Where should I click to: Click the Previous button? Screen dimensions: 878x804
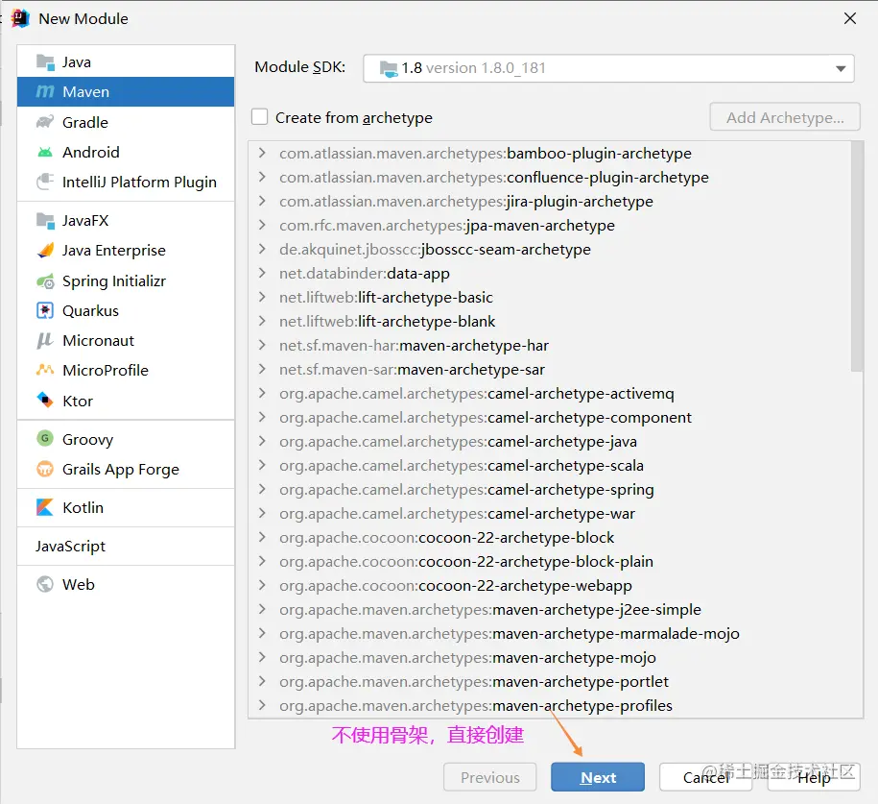tap(490, 777)
